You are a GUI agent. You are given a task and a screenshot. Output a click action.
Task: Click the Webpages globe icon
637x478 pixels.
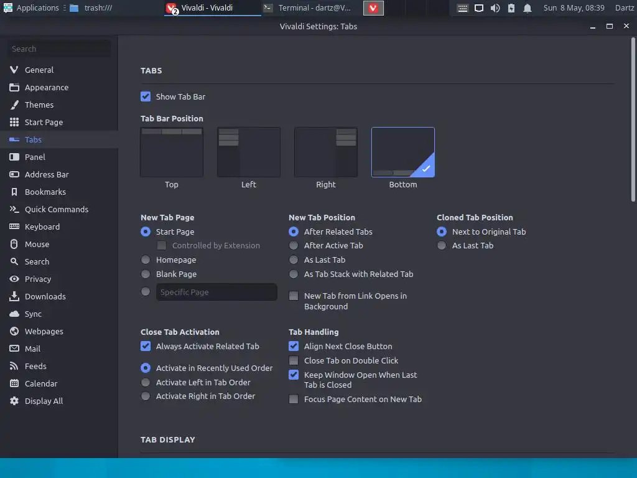(14, 331)
